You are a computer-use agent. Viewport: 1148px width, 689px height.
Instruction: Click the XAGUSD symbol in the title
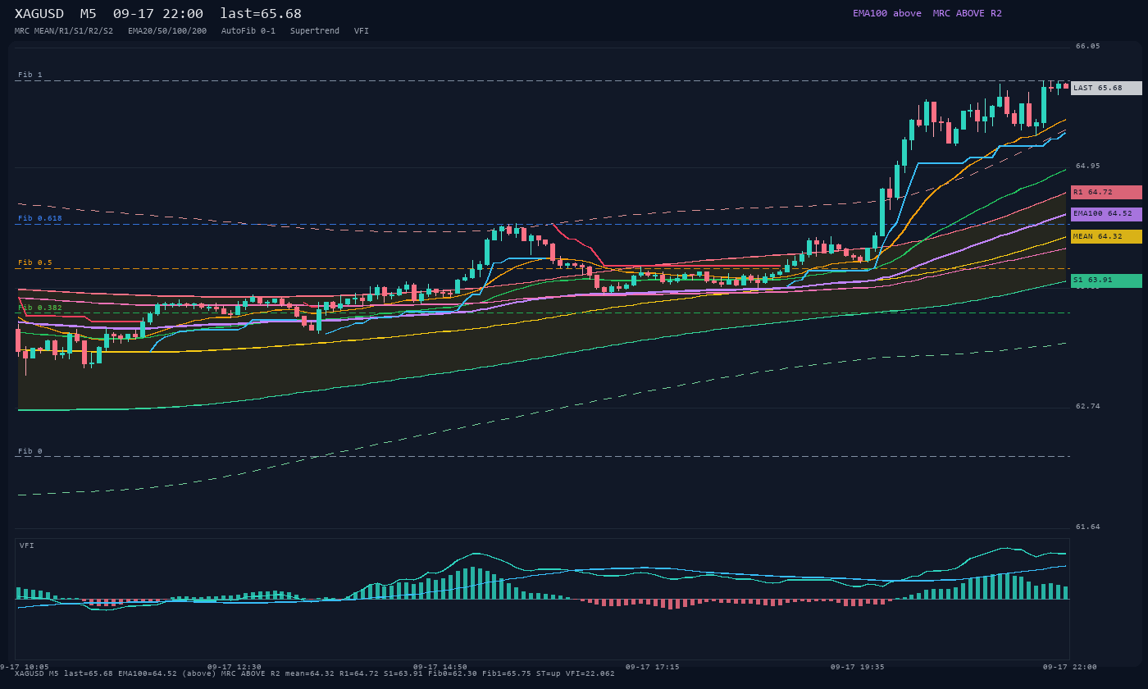(39, 14)
